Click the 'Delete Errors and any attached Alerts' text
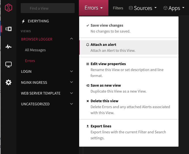Image resolution: width=189 pixels, height=154 pixels. (x=130, y=107)
